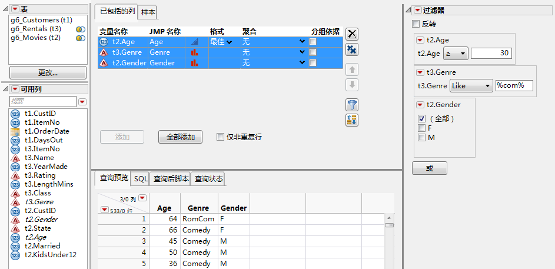Open the red triangle menu for the t2.Gender filter

pyautogui.click(x=420, y=105)
